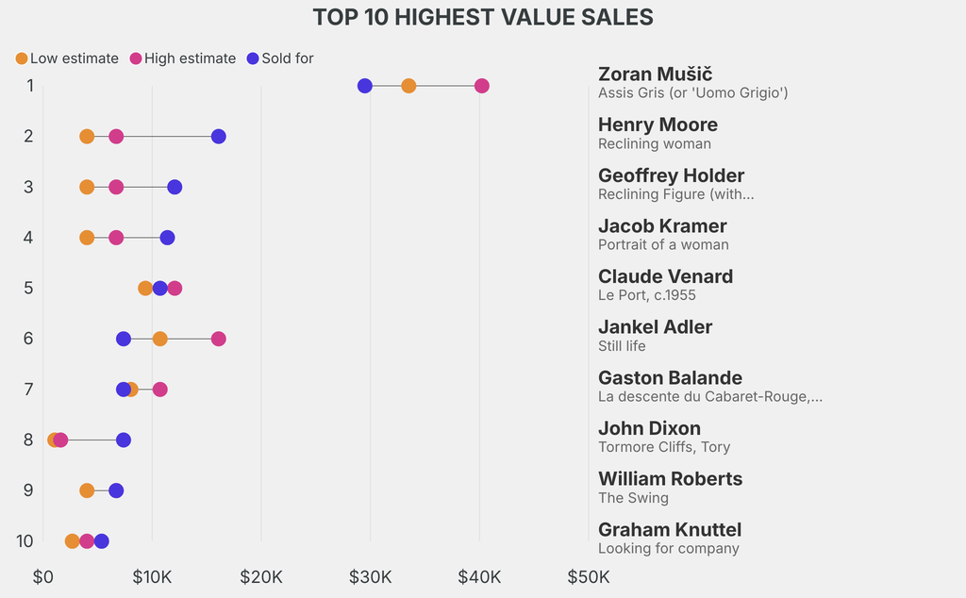Toggle the Sold for legend item
Image resolution: width=966 pixels, height=598 pixels.
[279, 58]
